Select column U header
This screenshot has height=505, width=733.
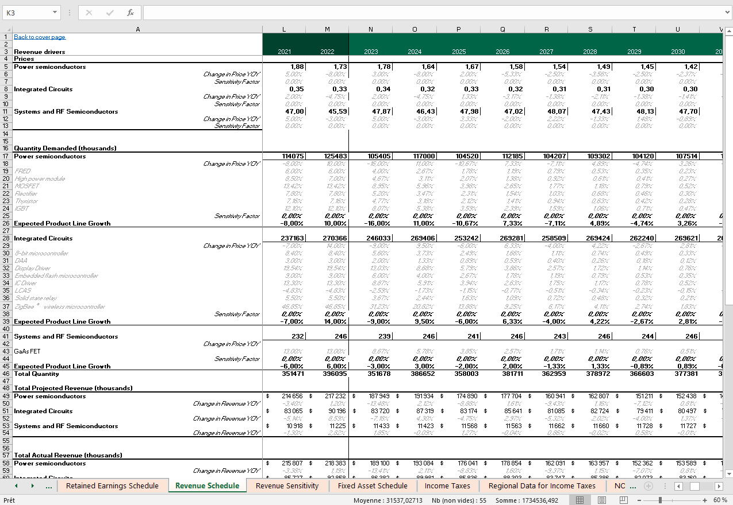click(x=678, y=29)
